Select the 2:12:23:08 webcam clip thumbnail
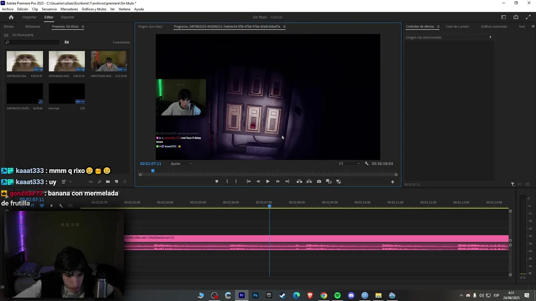The image size is (536, 301). point(109,61)
